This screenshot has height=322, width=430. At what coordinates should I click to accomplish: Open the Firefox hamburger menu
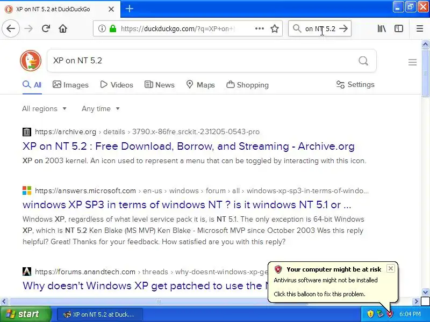click(x=420, y=28)
